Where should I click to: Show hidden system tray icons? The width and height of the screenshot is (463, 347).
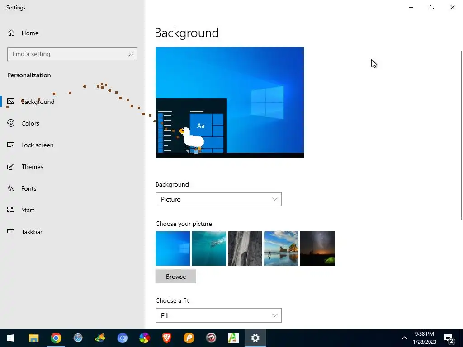tap(405, 338)
